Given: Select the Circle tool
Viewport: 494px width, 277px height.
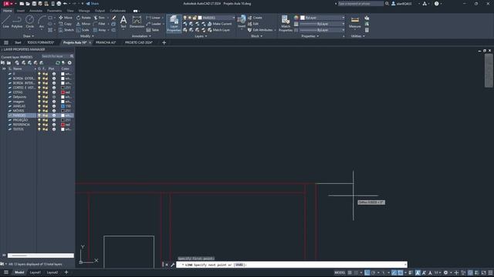Looking at the screenshot, I should tap(29, 22).
